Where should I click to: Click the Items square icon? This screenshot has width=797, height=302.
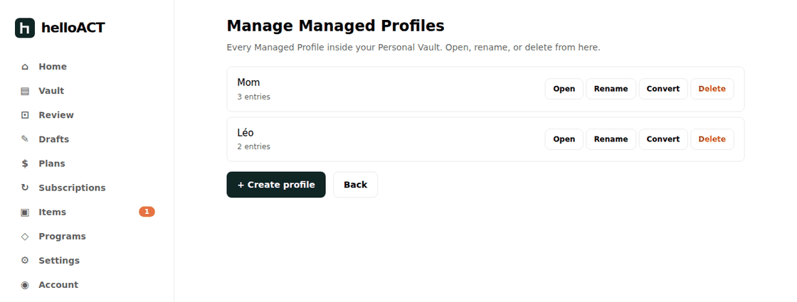[25, 212]
